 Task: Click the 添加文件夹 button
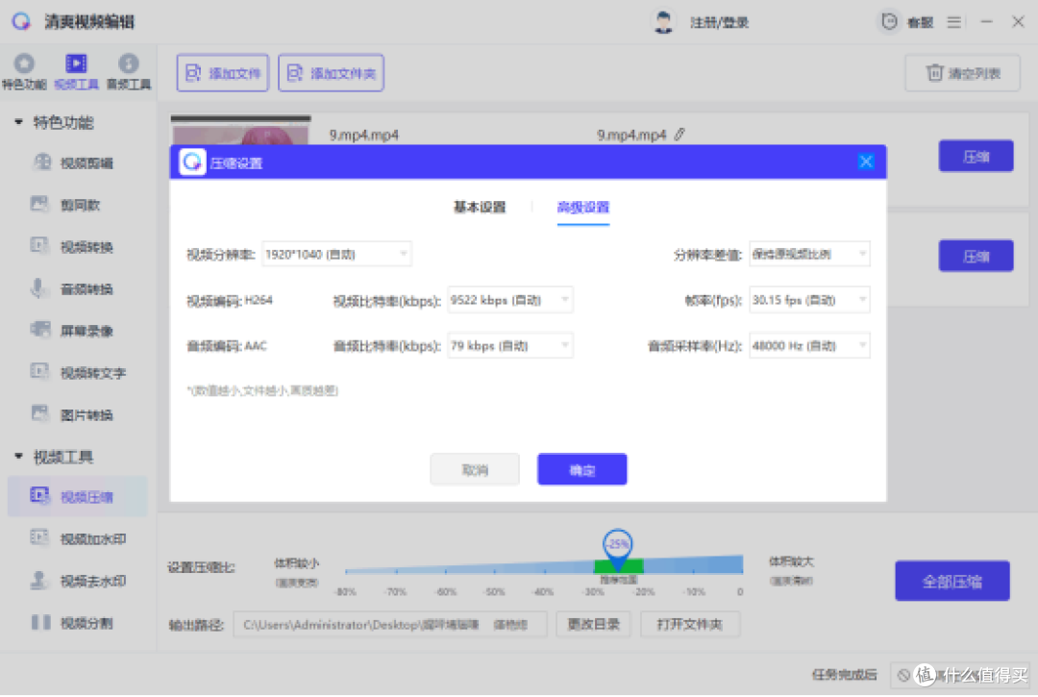(x=331, y=73)
